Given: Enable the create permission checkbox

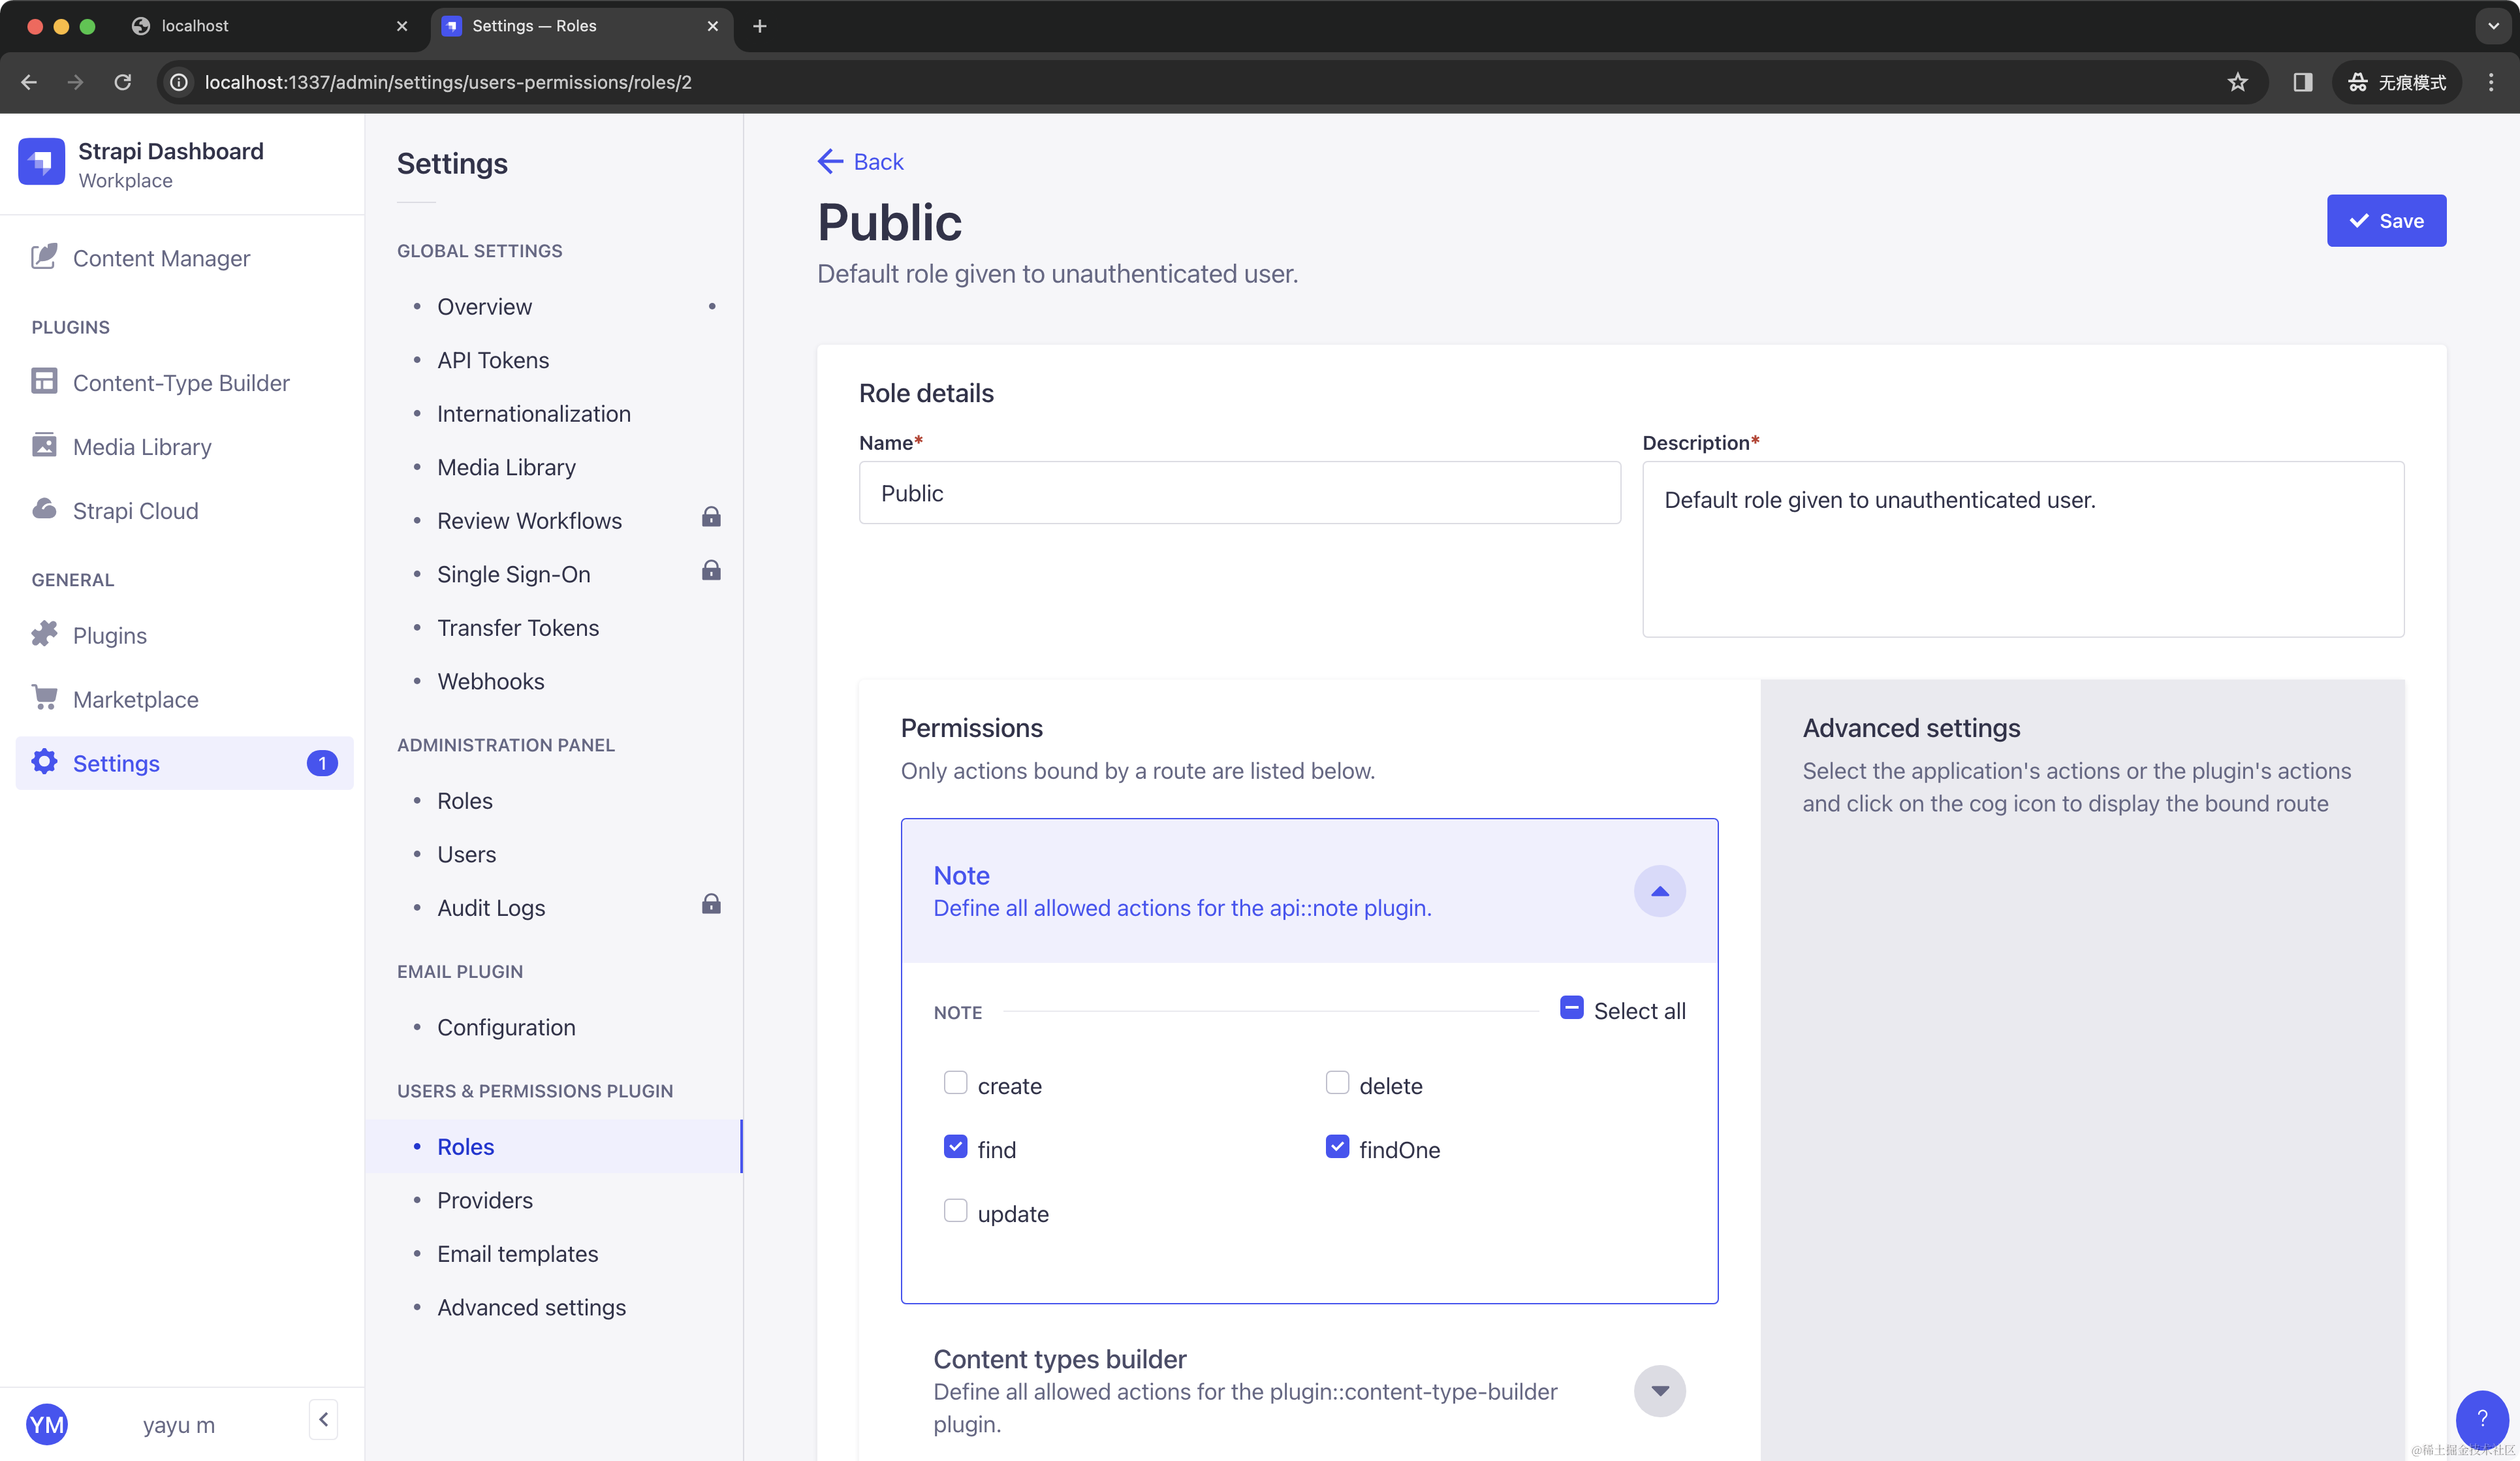Looking at the screenshot, I should coord(955,1083).
